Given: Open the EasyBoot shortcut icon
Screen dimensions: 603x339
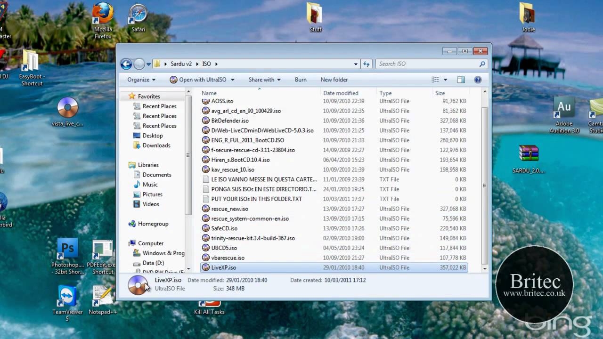Looking at the screenshot, I should [x=31, y=68].
